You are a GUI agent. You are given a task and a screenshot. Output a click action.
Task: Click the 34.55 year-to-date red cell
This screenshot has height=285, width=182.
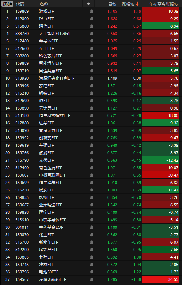click(161, 279)
